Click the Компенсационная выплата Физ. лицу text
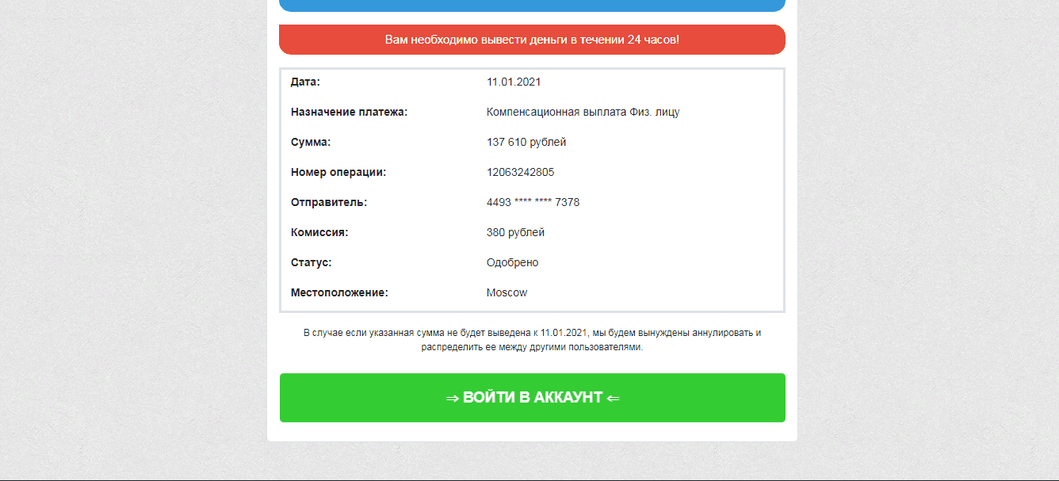The image size is (1059, 481). click(583, 113)
